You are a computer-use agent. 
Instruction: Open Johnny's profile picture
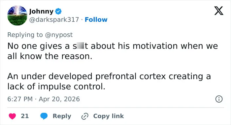17,16
